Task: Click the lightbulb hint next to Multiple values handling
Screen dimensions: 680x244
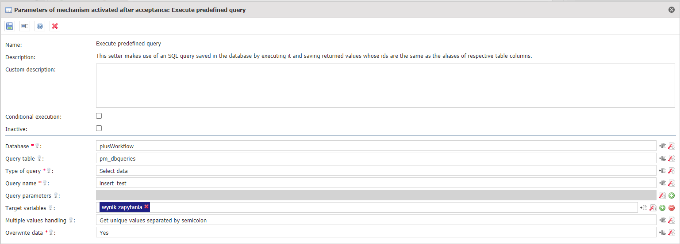Action: 71,220
